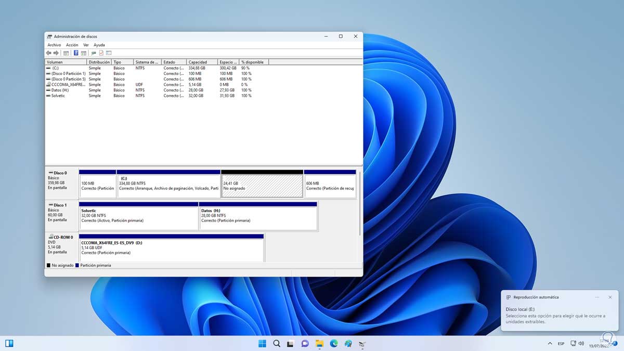Select the 24,41 GB unassigned partition
This screenshot has width=624, height=351.
(262, 186)
